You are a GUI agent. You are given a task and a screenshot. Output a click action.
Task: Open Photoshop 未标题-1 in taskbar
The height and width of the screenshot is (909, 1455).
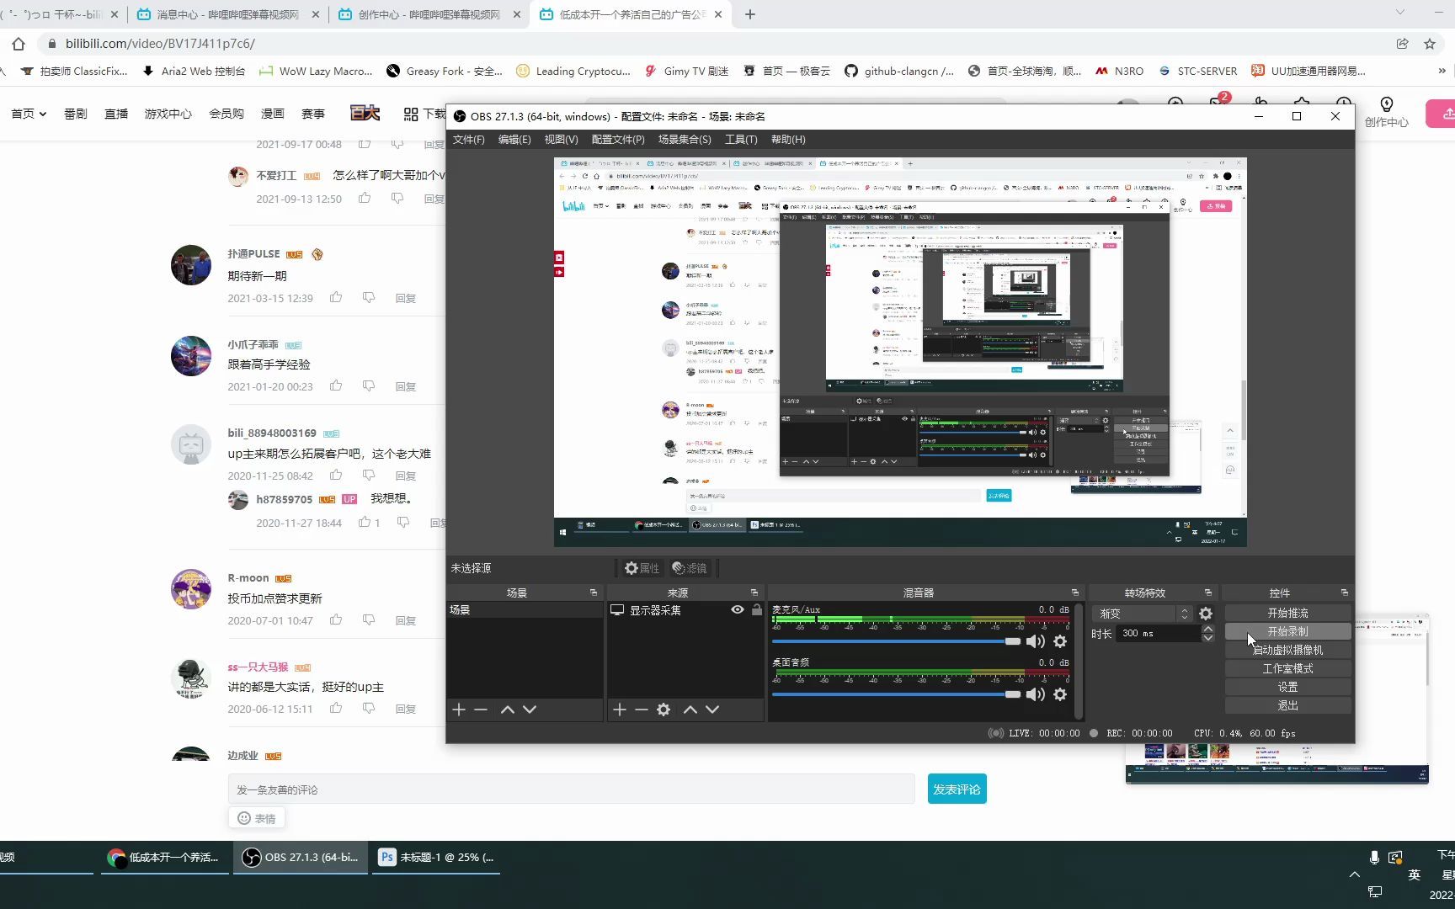pos(436,858)
